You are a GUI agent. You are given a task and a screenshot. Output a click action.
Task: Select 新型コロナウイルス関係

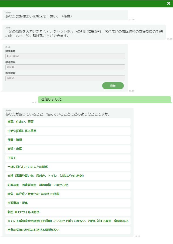[68, 212]
